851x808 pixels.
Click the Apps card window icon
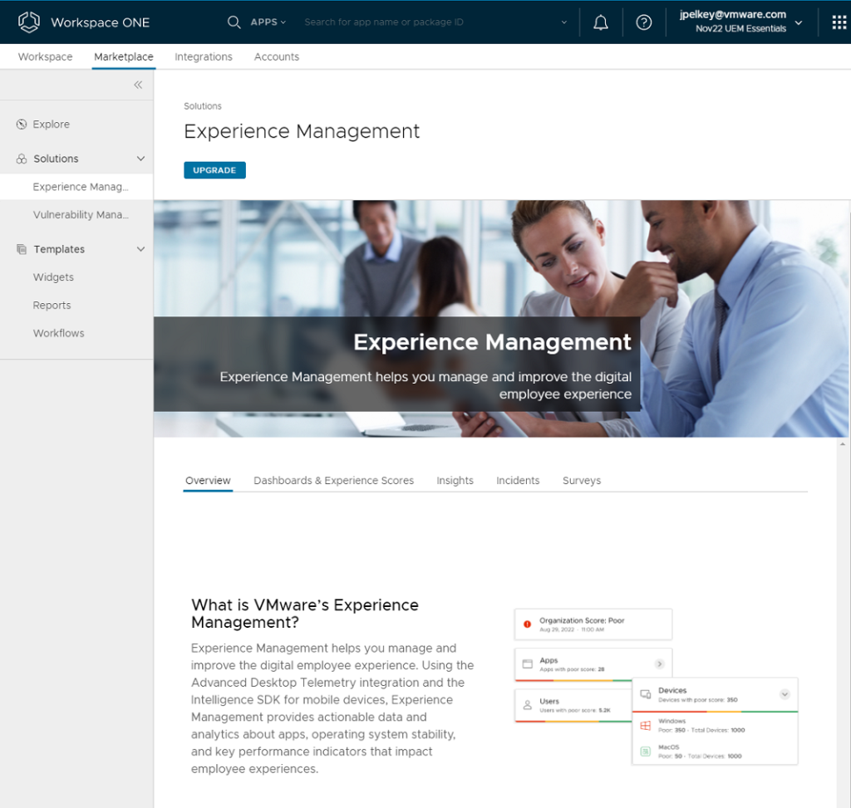point(527,664)
